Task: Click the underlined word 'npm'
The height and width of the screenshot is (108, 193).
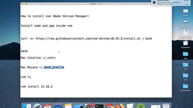Action: [x=52, y=26]
